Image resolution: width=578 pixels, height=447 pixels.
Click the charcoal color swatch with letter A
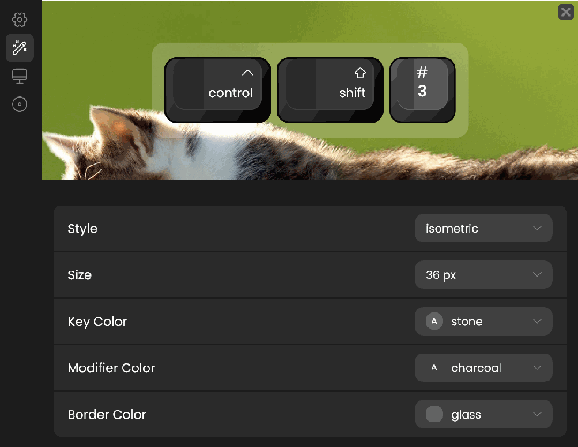[434, 368]
